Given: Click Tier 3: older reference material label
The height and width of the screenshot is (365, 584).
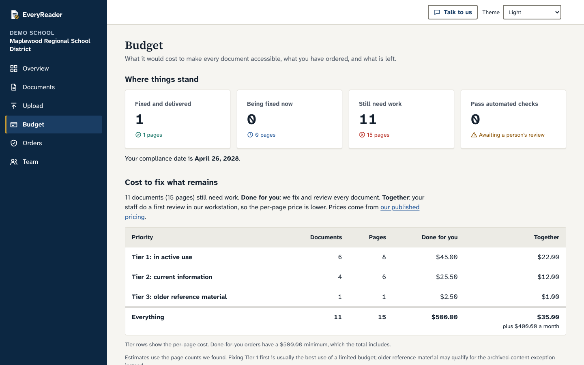Looking at the screenshot, I should 179,297.
